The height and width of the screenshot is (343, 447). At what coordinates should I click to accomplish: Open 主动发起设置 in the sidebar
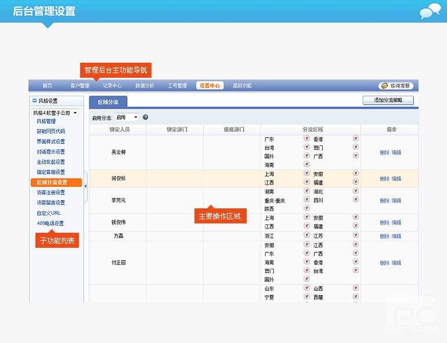(51, 162)
